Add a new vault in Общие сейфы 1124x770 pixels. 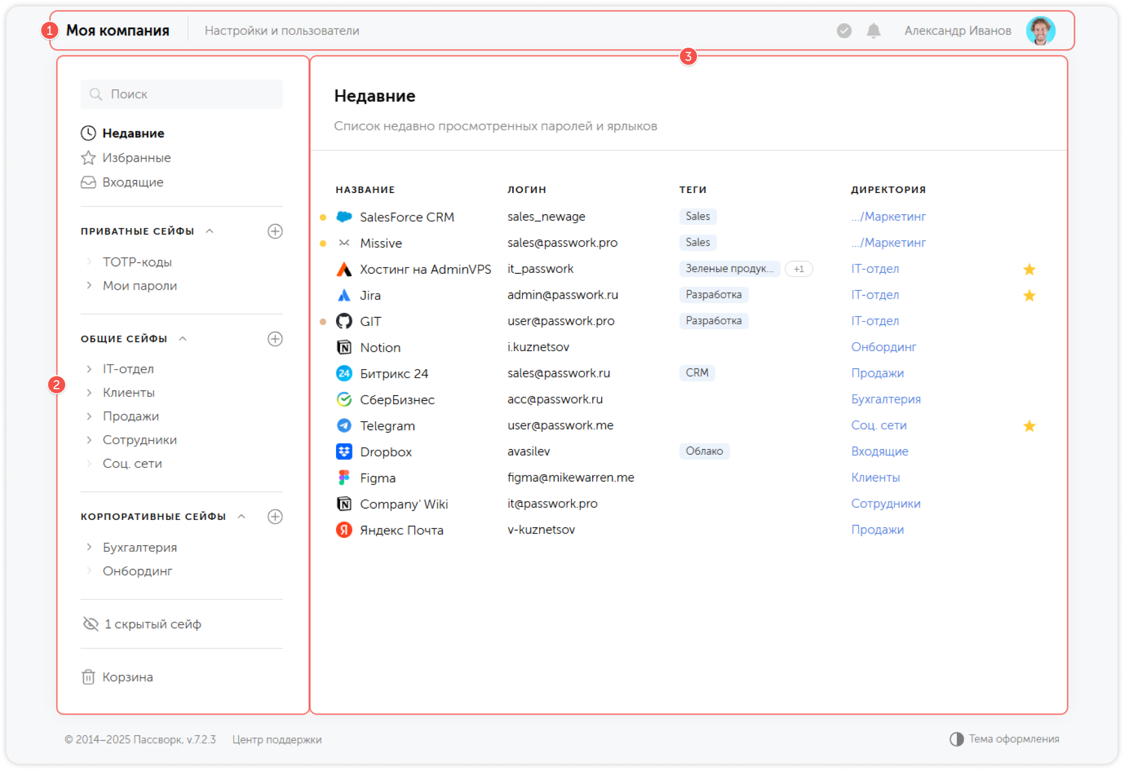[275, 339]
